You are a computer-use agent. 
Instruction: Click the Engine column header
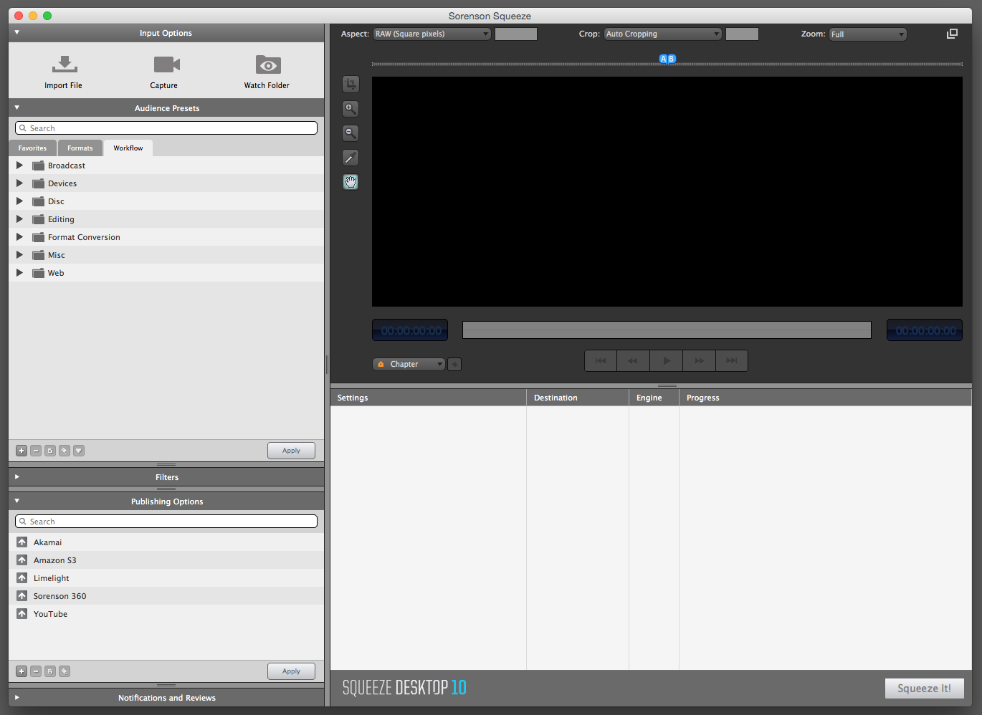pos(654,398)
